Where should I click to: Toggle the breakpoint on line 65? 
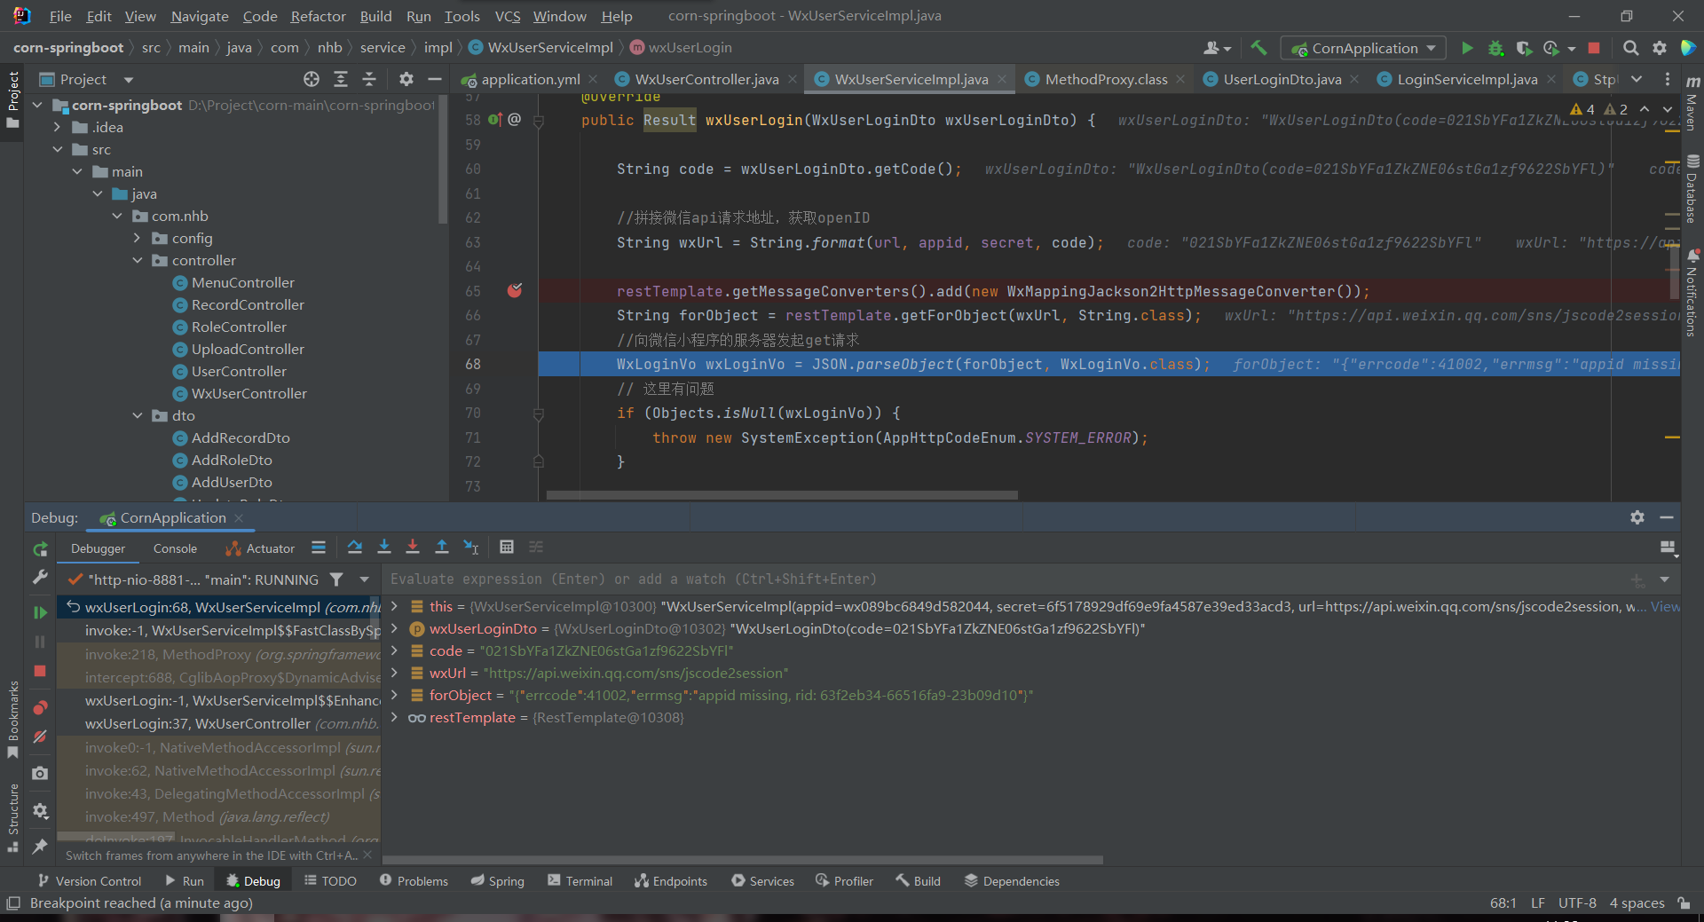515,291
